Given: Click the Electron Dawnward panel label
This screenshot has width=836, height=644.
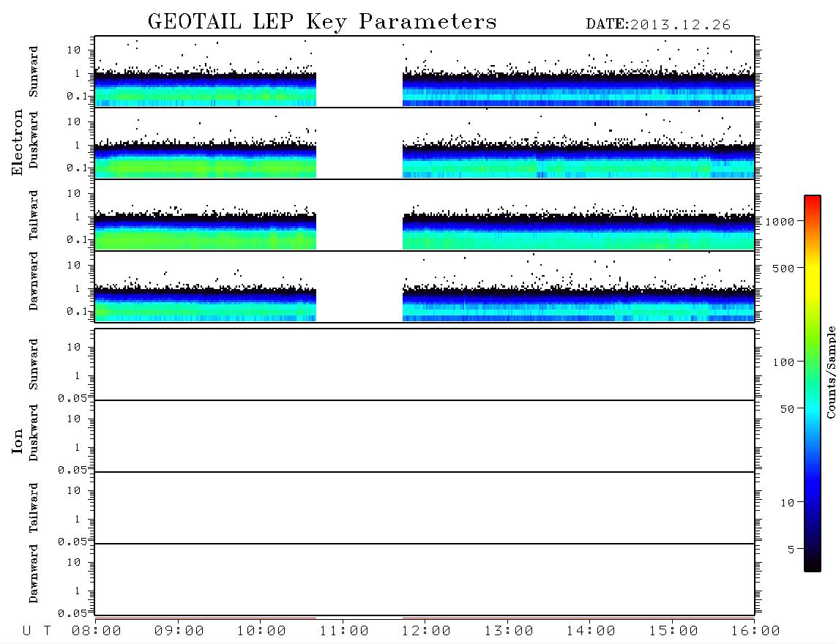Looking at the screenshot, I should (x=34, y=282).
